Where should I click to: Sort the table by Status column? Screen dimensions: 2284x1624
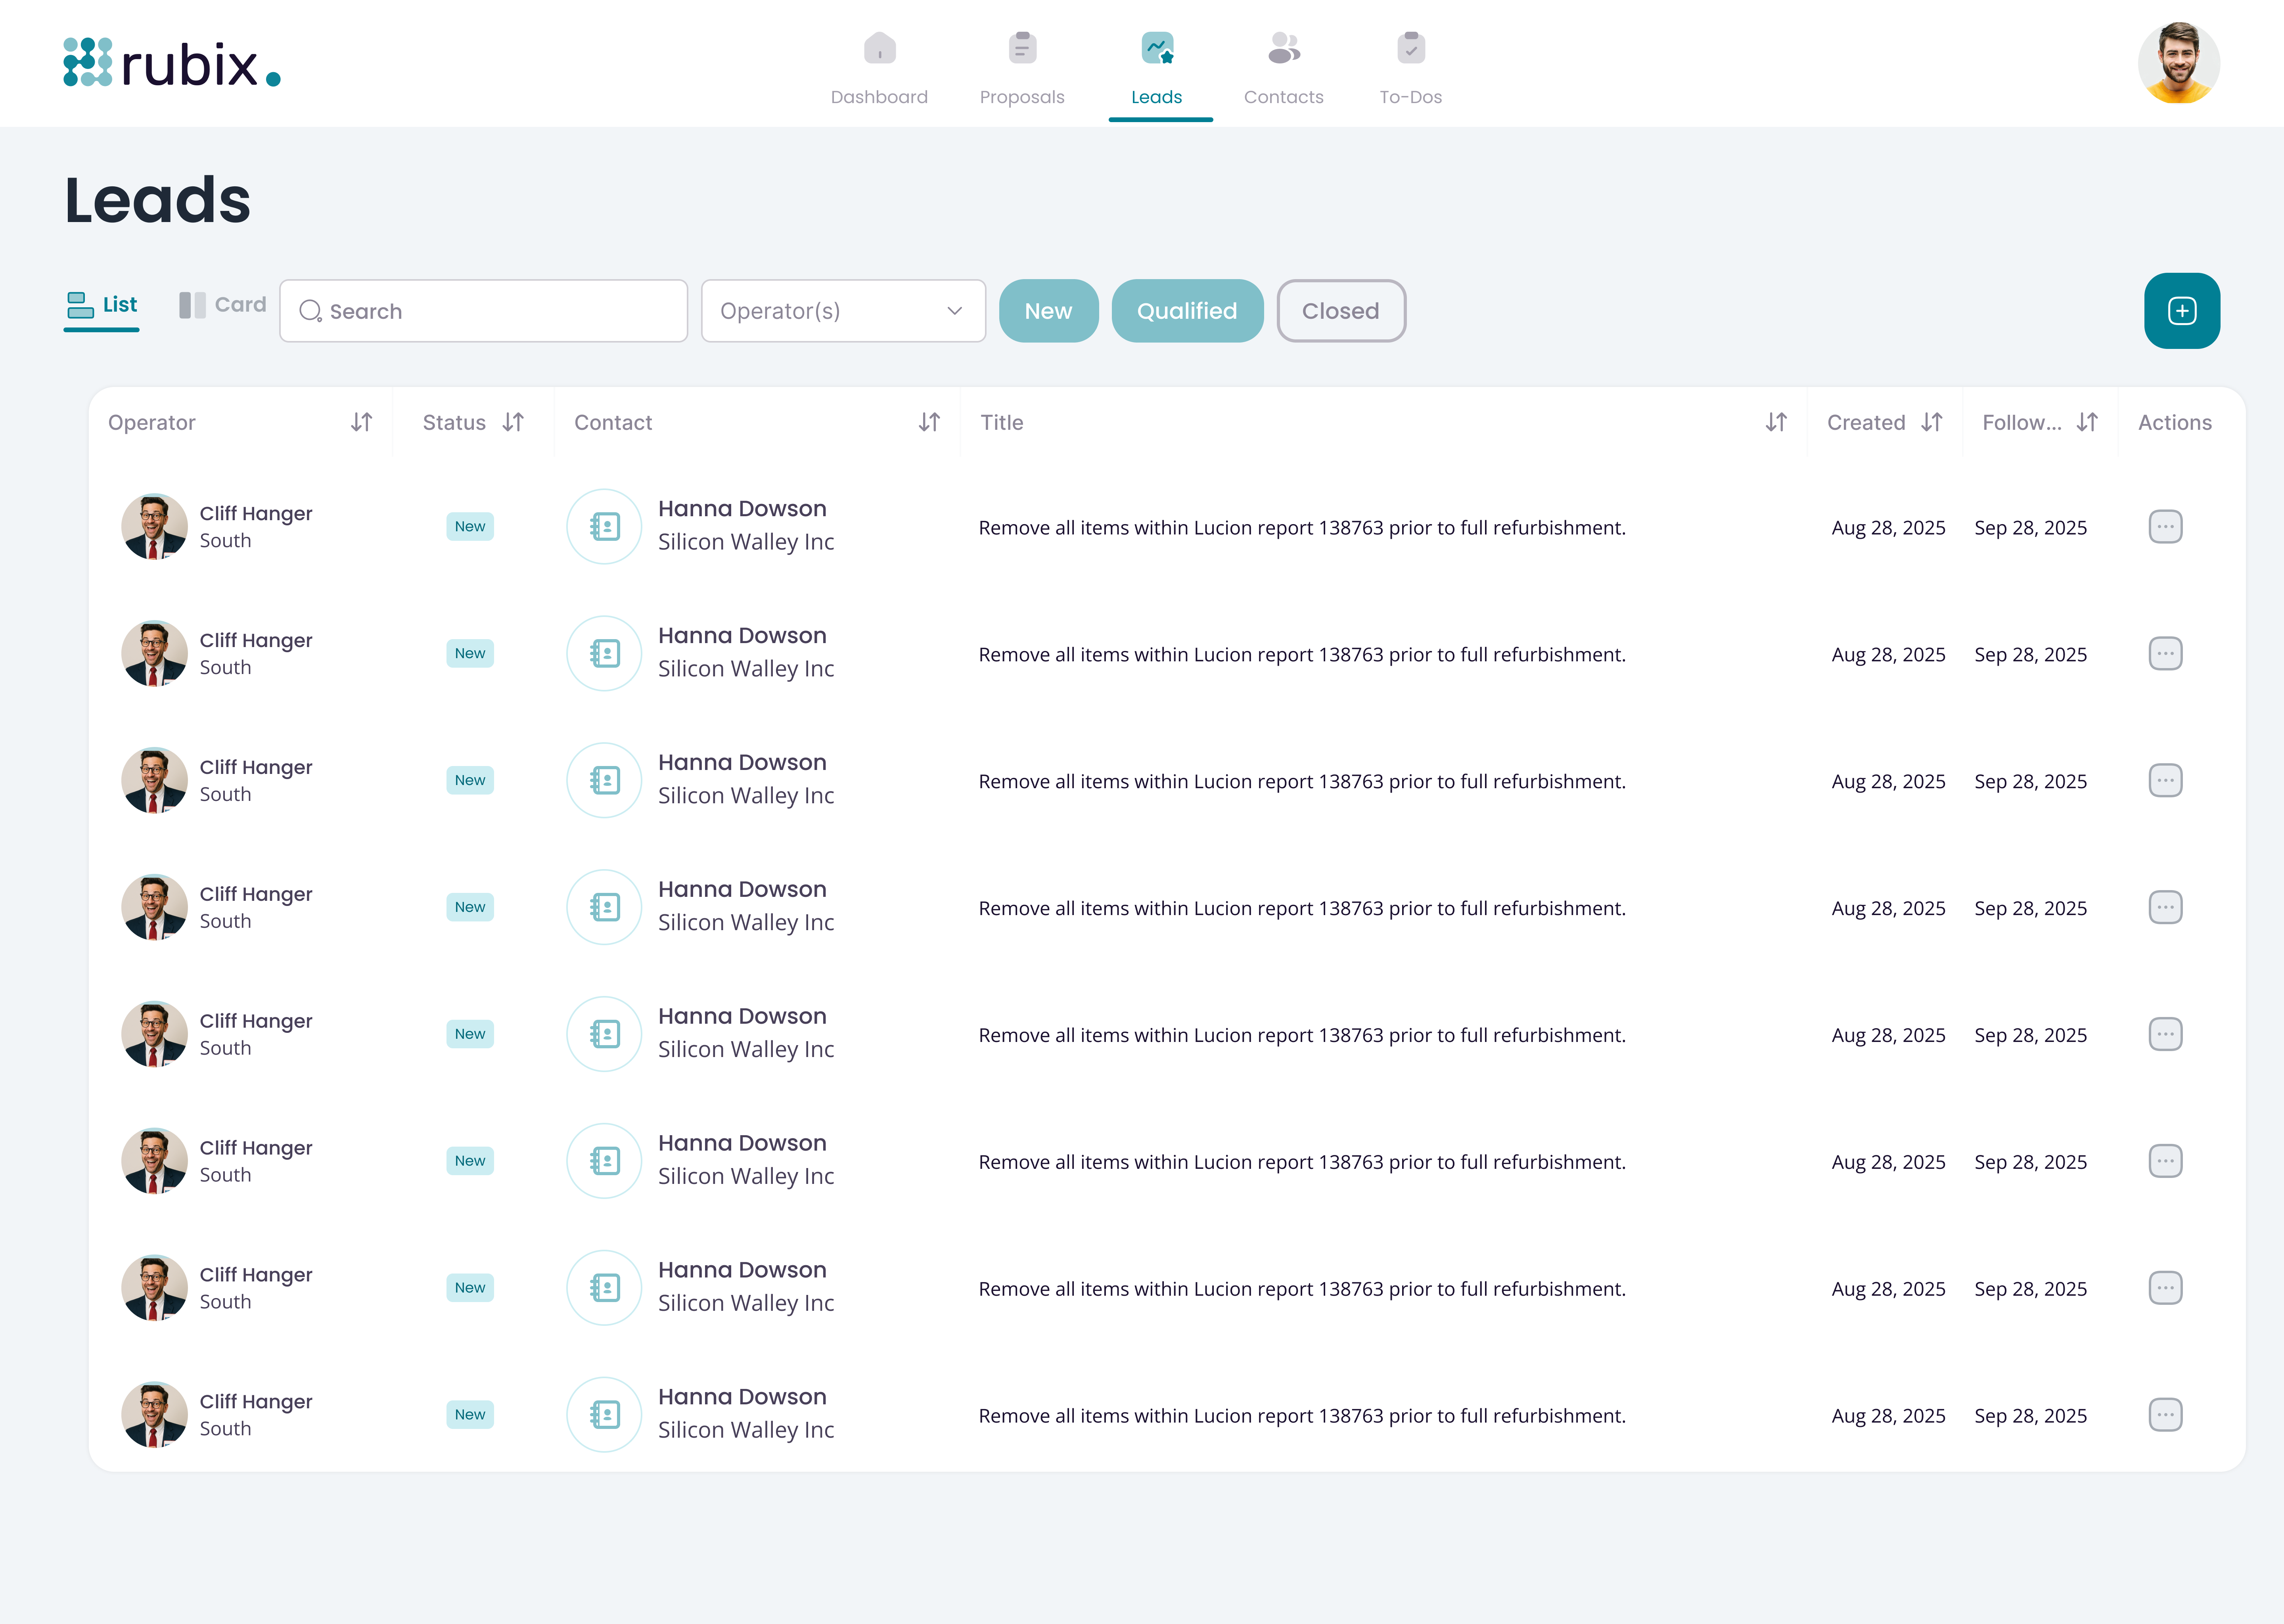coord(513,422)
